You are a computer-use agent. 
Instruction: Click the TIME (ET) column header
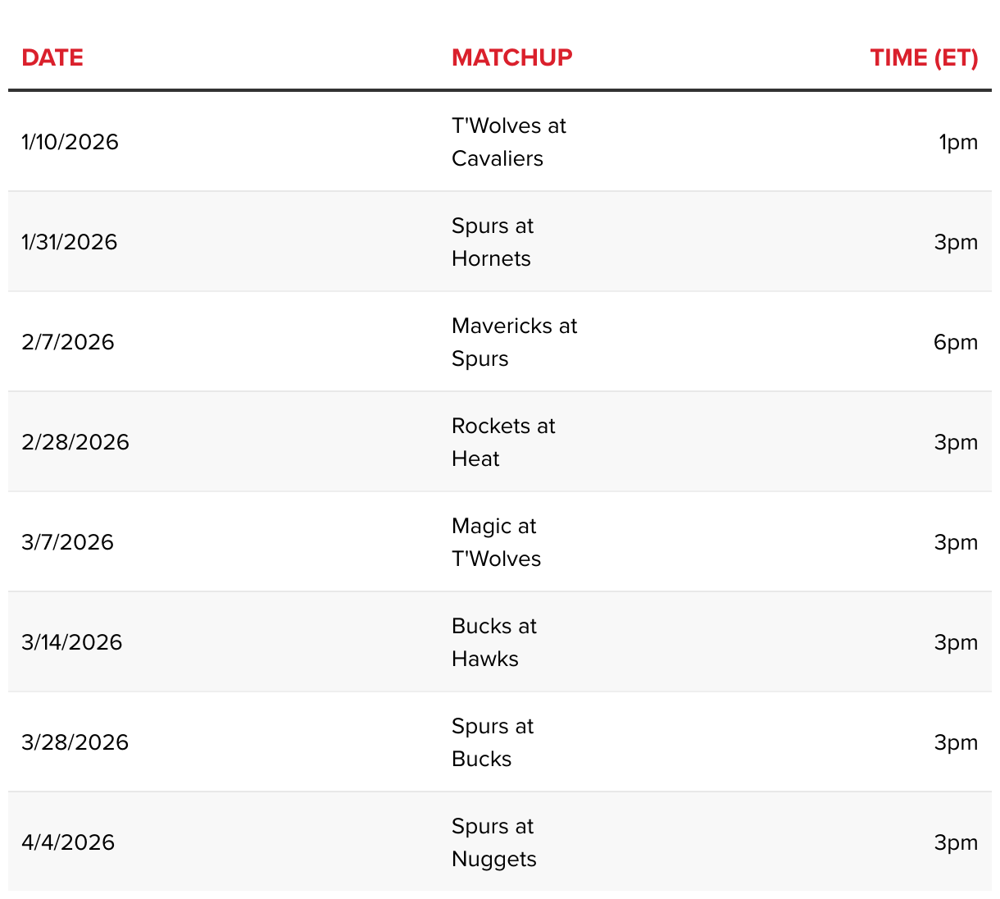click(x=924, y=57)
